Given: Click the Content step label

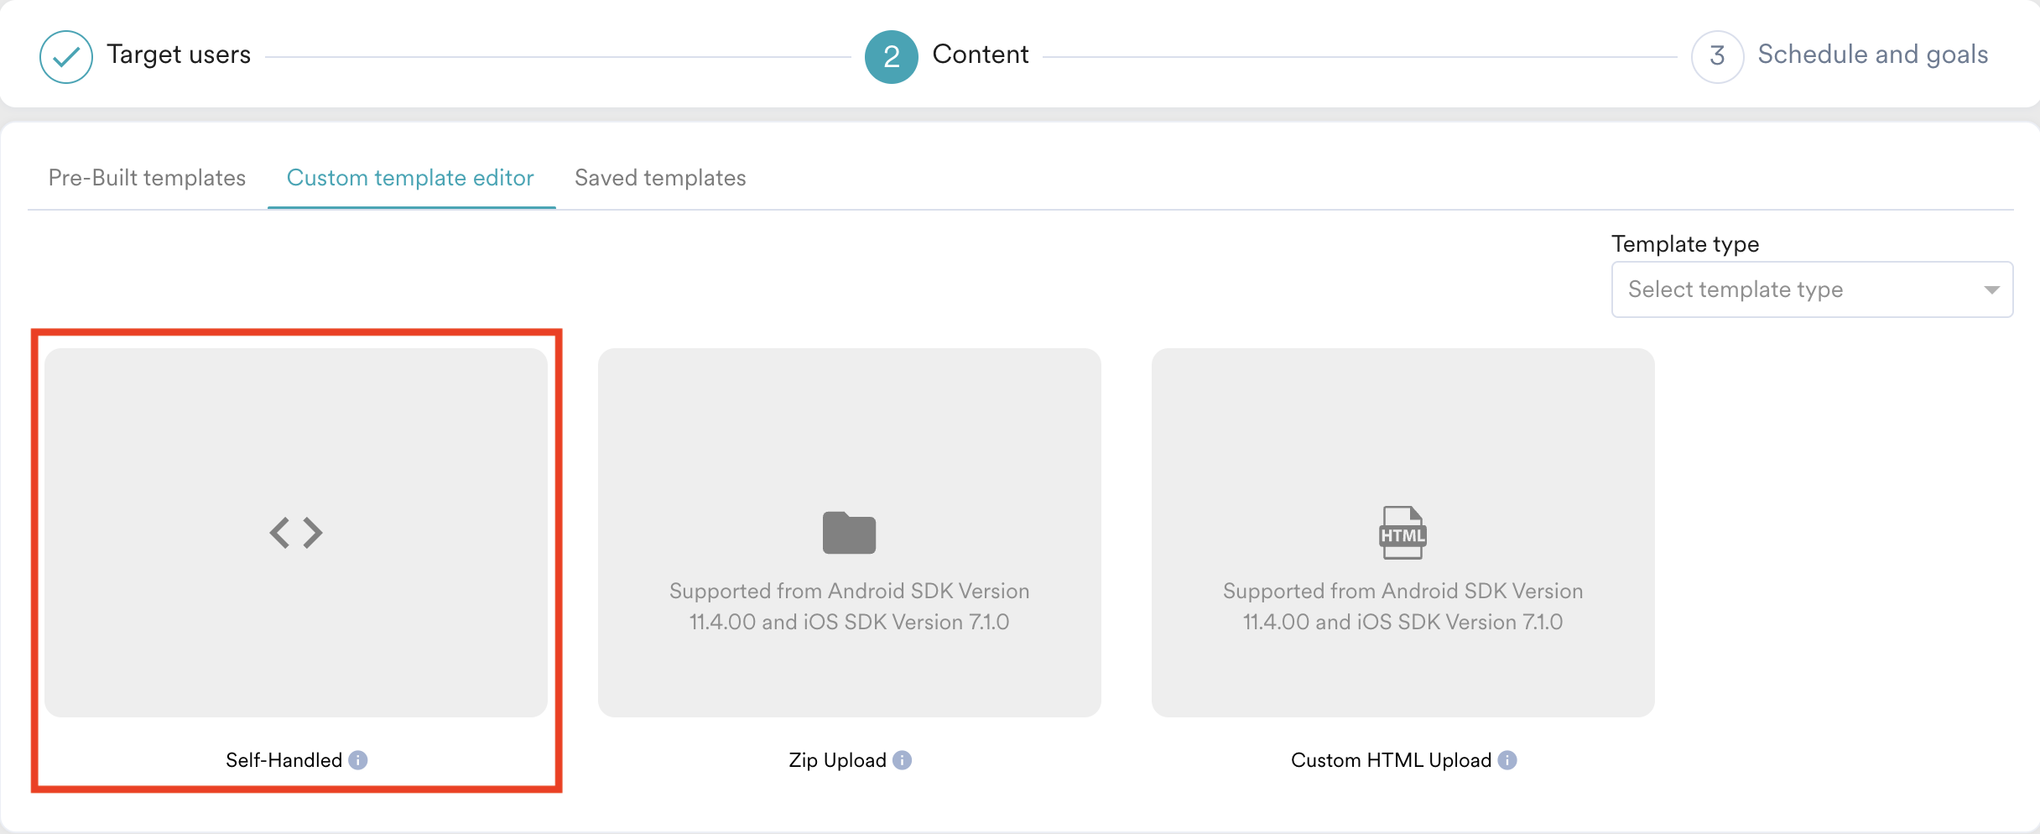Looking at the screenshot, I should 980,55.
